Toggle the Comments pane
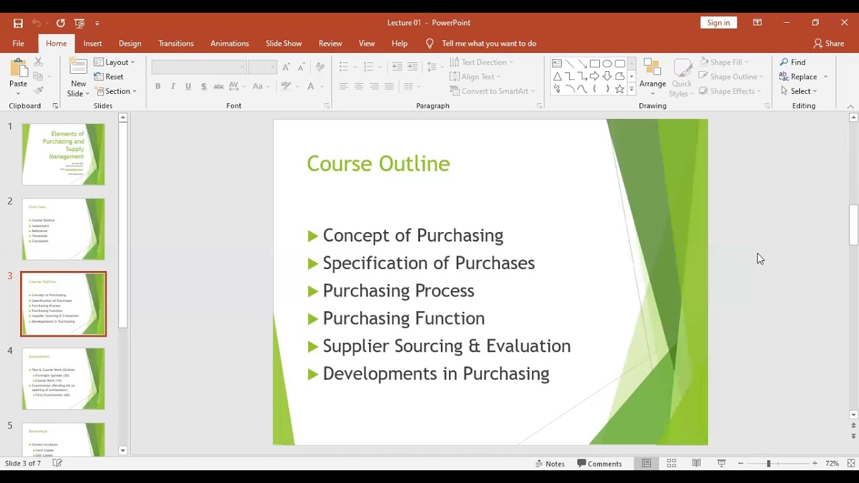Viewport: 859px width, 483px height. (600, 464)
